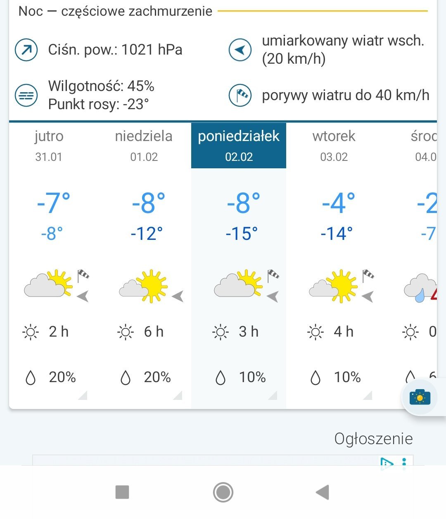The height and width of the screenshot is (519, 446).
Task: Select the niedziela 01.02 day tab
Action: (144, 146)
